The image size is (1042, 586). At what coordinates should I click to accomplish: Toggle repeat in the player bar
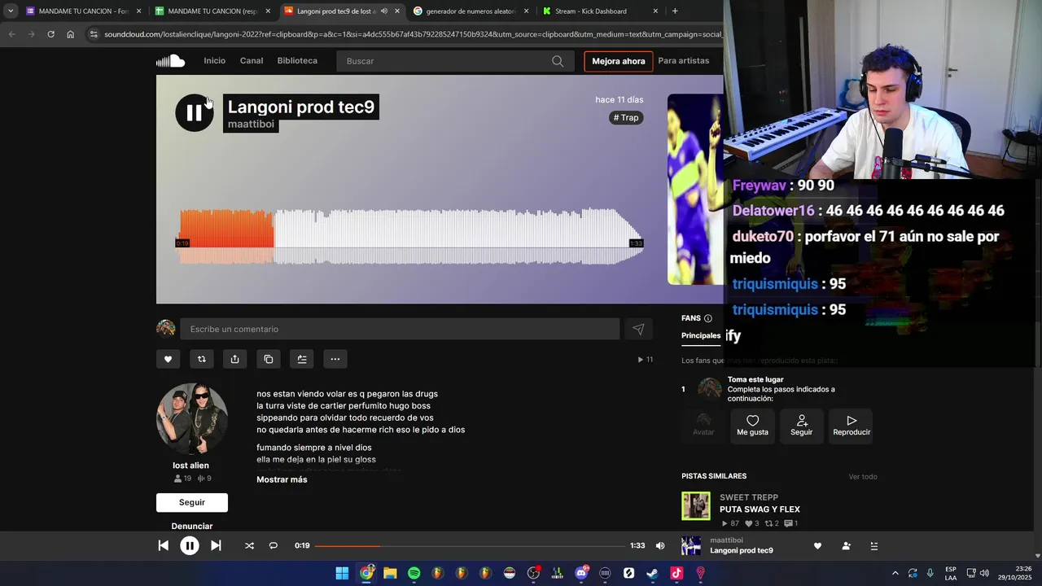click(274, 545)
